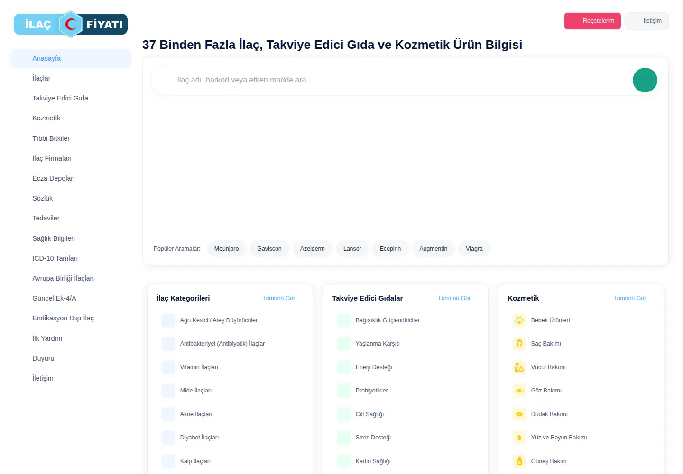The image size is (683, 474).
Task: Open Sağlık Bilgileri in the sidebar
Action: tap(71, 238)
